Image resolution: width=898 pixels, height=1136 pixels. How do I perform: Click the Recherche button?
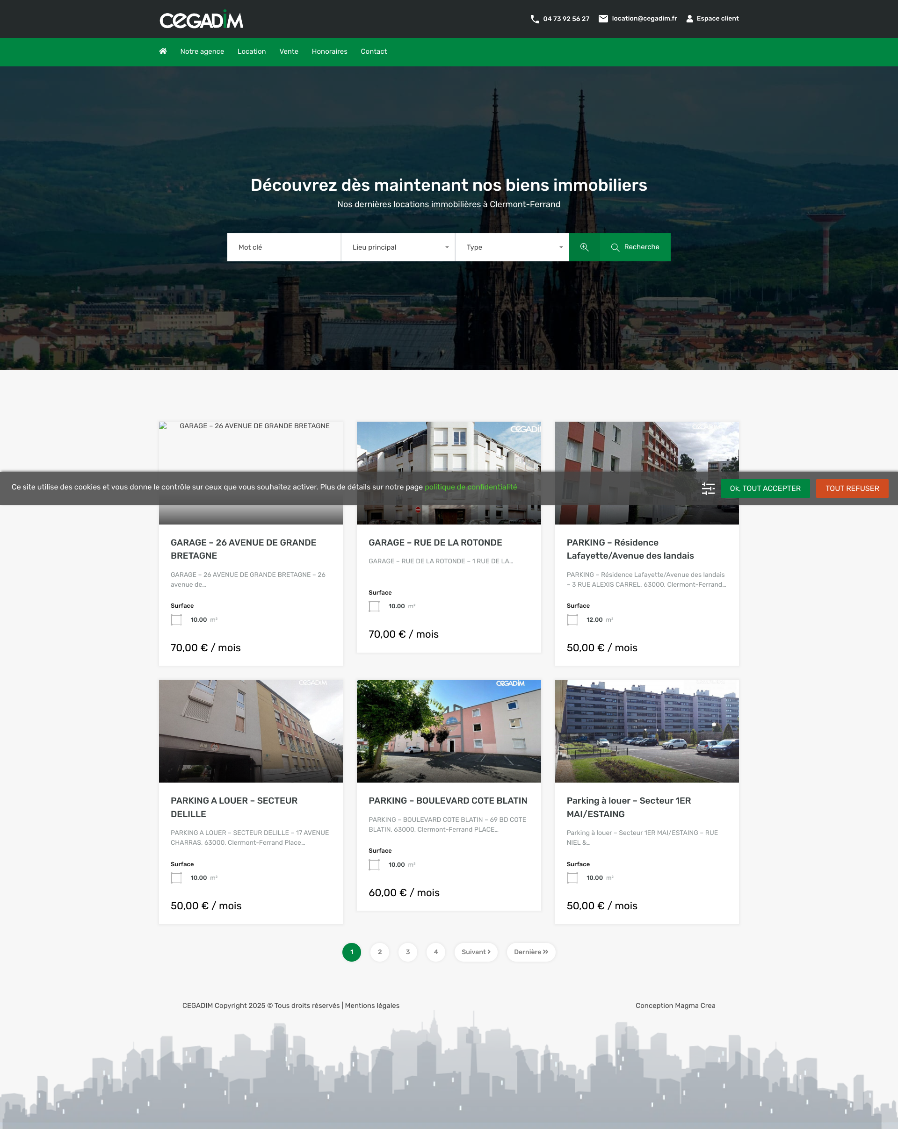(x=635, y=247)
